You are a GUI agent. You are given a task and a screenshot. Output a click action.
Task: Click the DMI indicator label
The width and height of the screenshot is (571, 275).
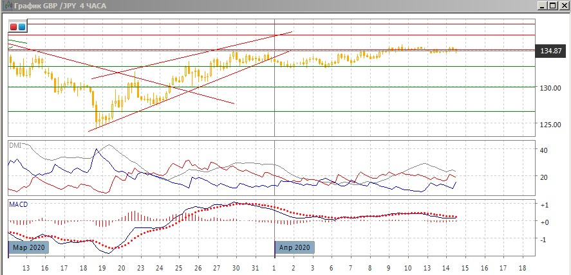coord(15,145)
